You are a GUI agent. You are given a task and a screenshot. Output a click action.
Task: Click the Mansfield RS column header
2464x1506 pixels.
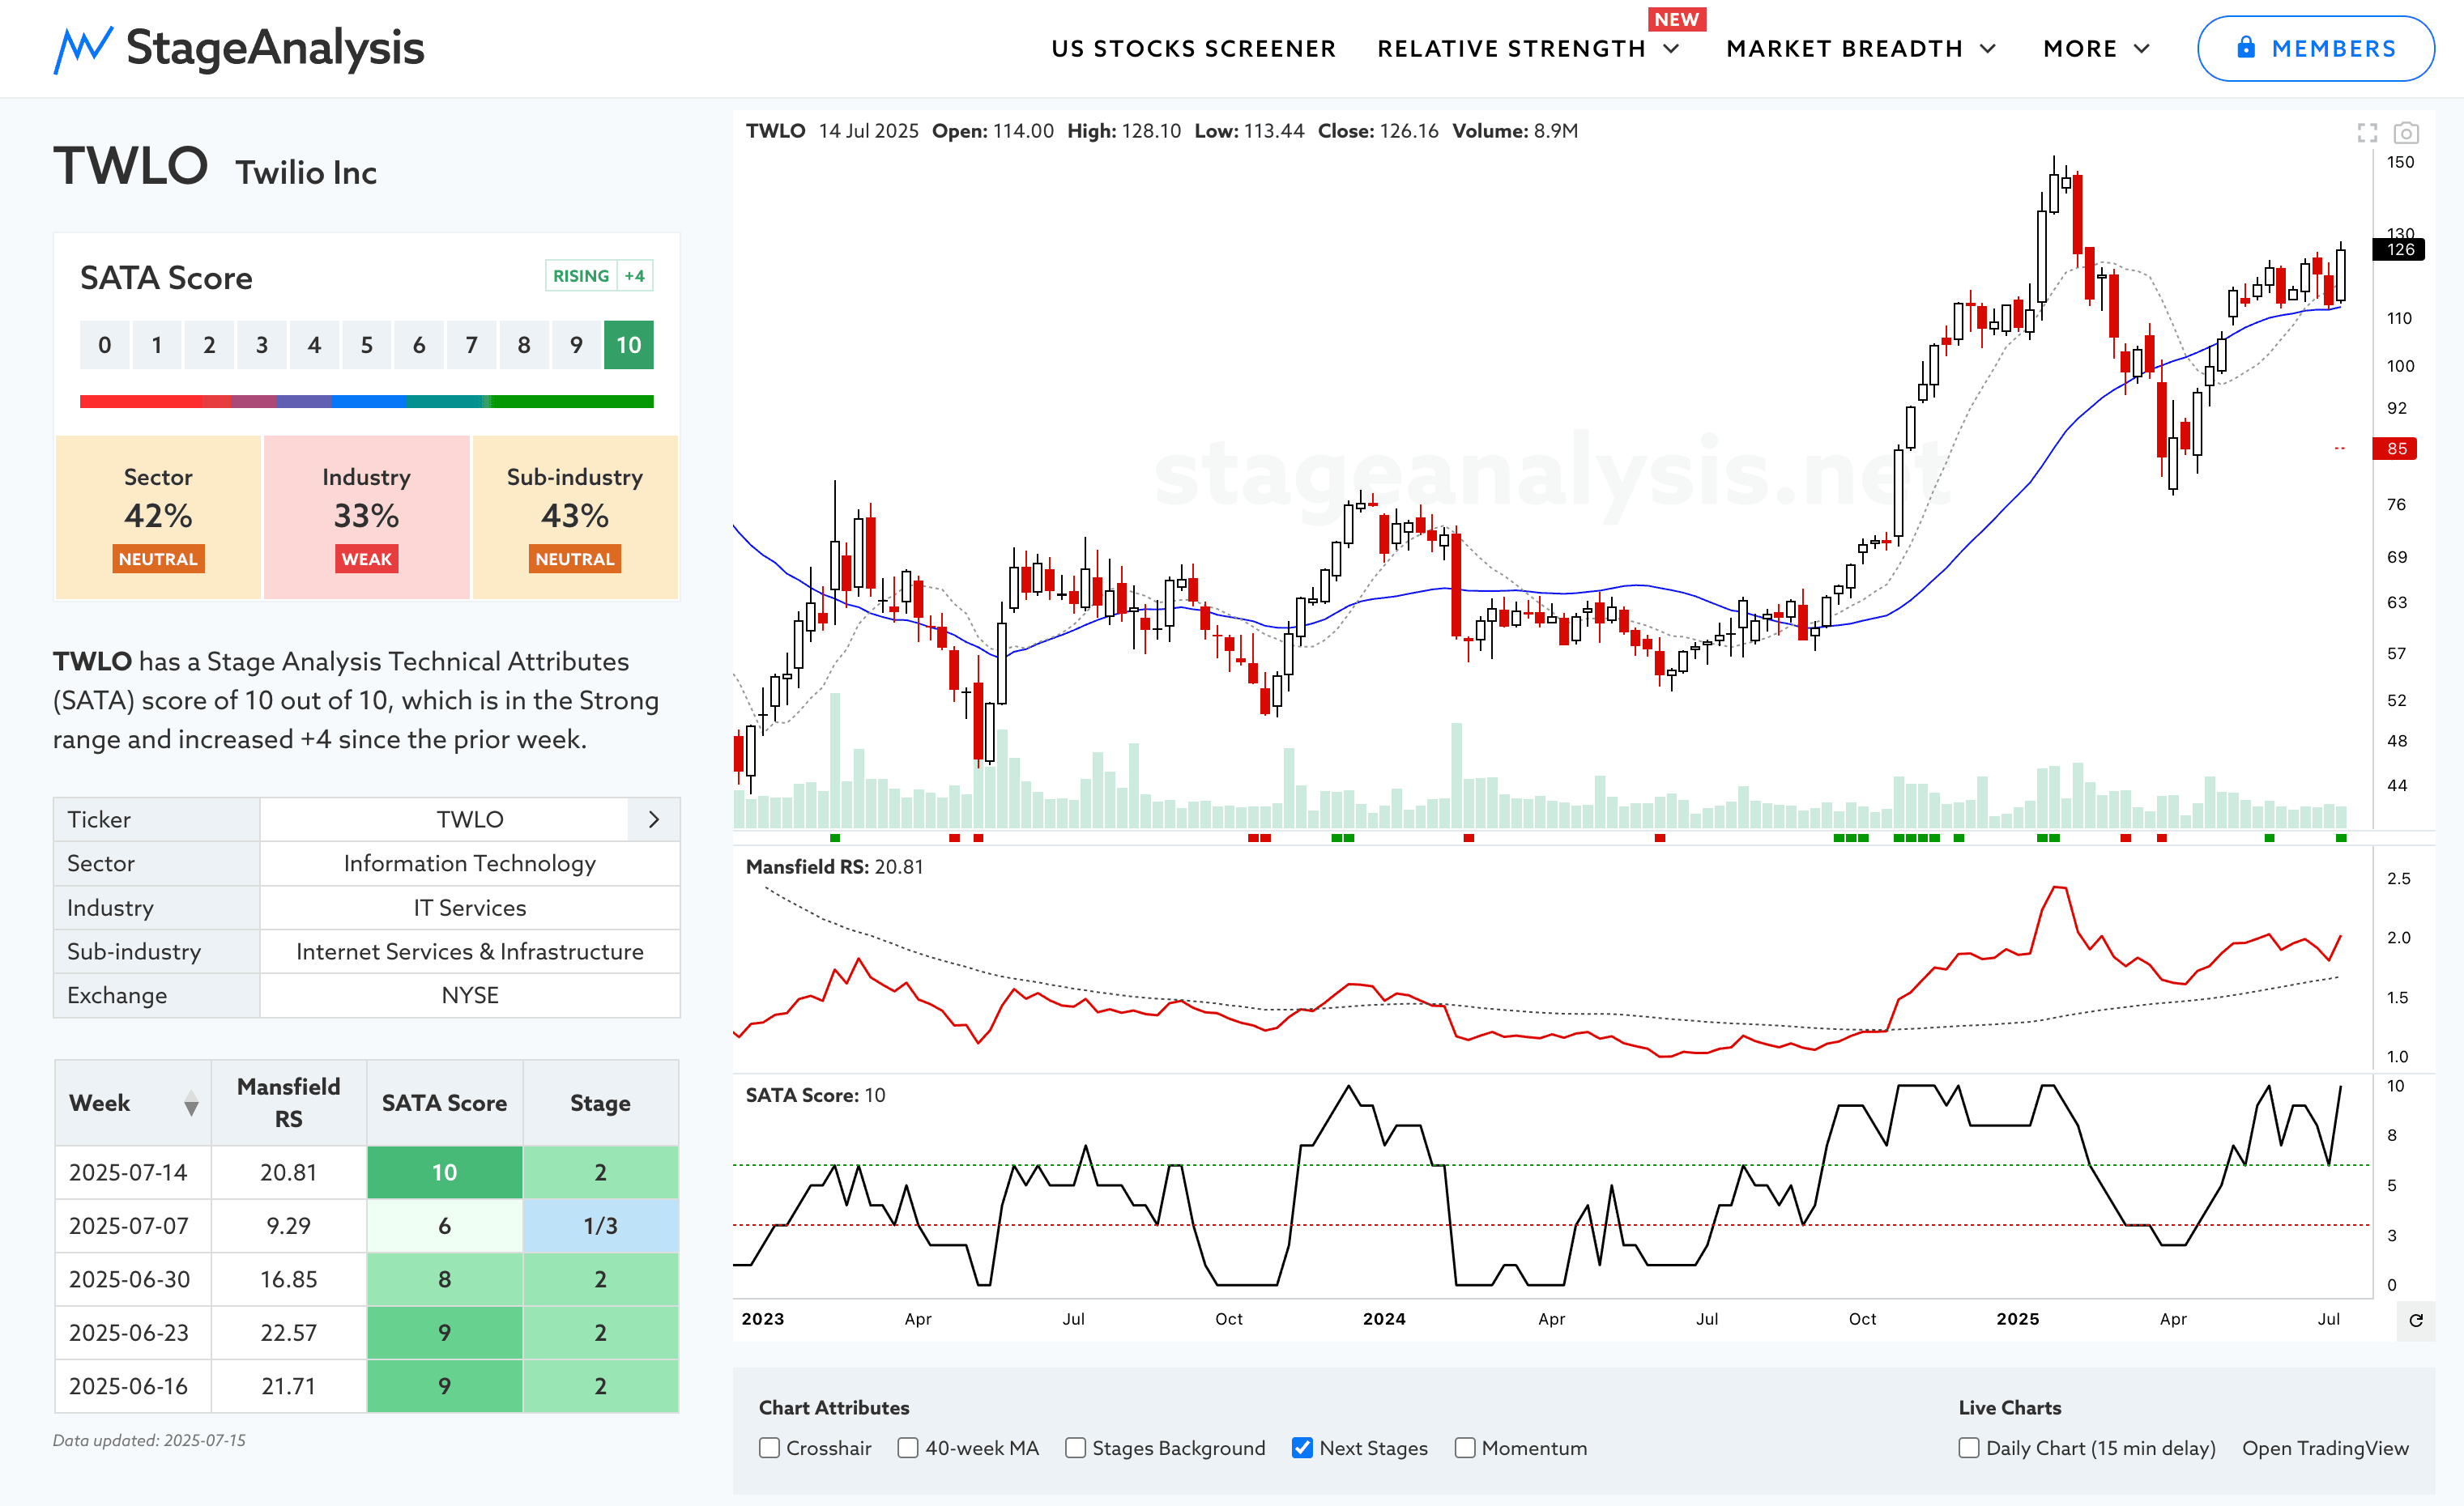(x=289, y=1102)
